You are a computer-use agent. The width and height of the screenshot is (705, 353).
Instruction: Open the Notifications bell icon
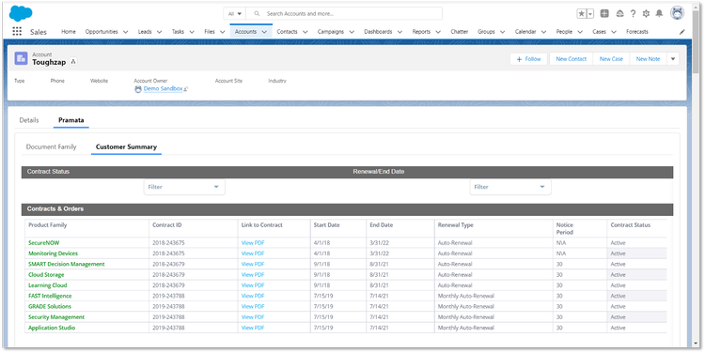(x=659, y=13)
